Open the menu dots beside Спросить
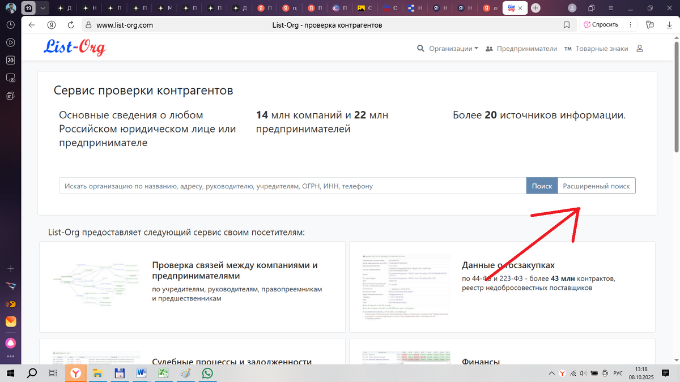Image resolution: width=680 pixels, height=382 pixels. tap(630, 25)
